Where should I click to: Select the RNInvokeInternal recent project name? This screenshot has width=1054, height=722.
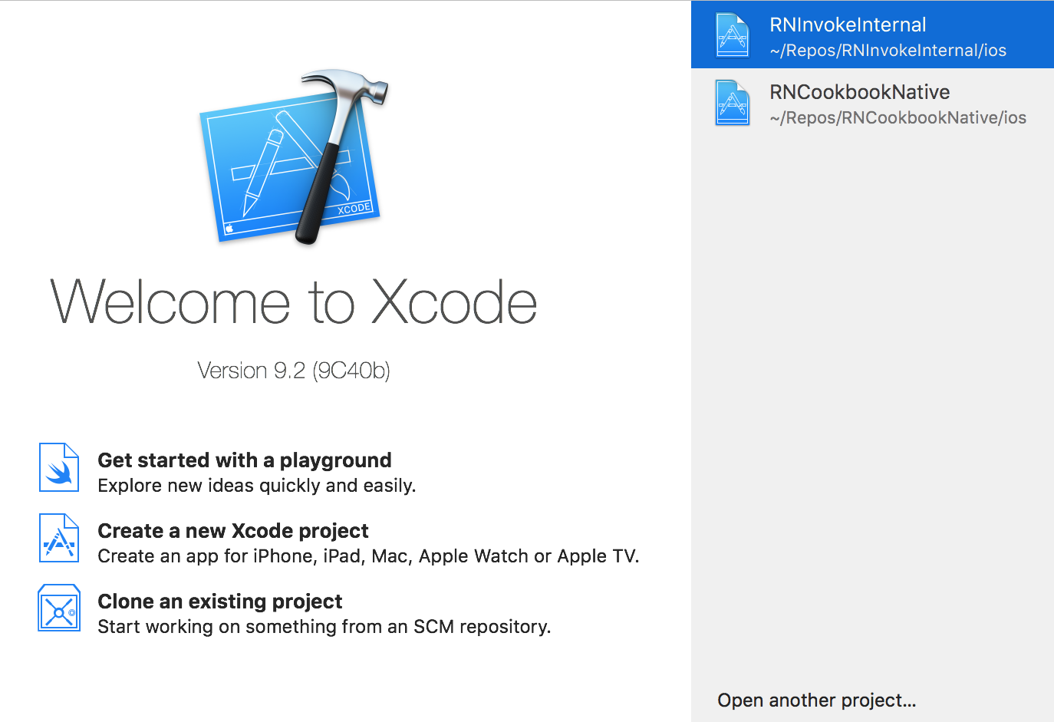point(848,25)
